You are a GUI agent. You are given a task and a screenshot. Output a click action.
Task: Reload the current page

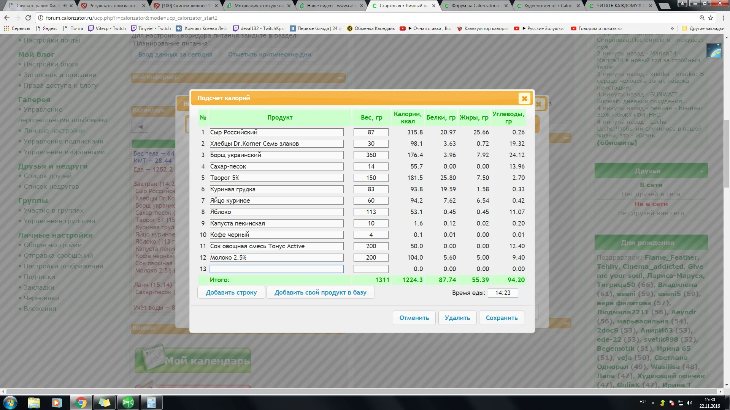(x=28, y=17)
